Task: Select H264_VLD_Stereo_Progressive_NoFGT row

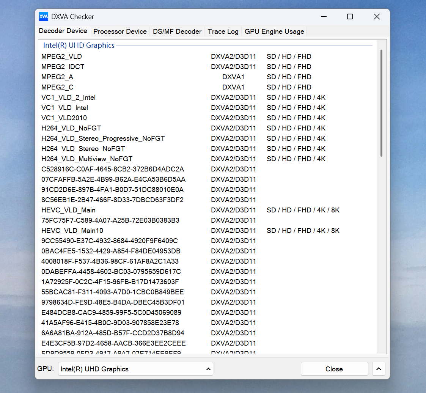Action: [207, 138]
